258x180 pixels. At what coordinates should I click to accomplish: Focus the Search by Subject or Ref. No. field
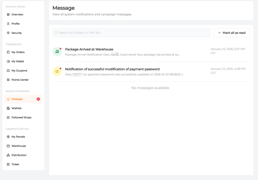pos(131,33)
